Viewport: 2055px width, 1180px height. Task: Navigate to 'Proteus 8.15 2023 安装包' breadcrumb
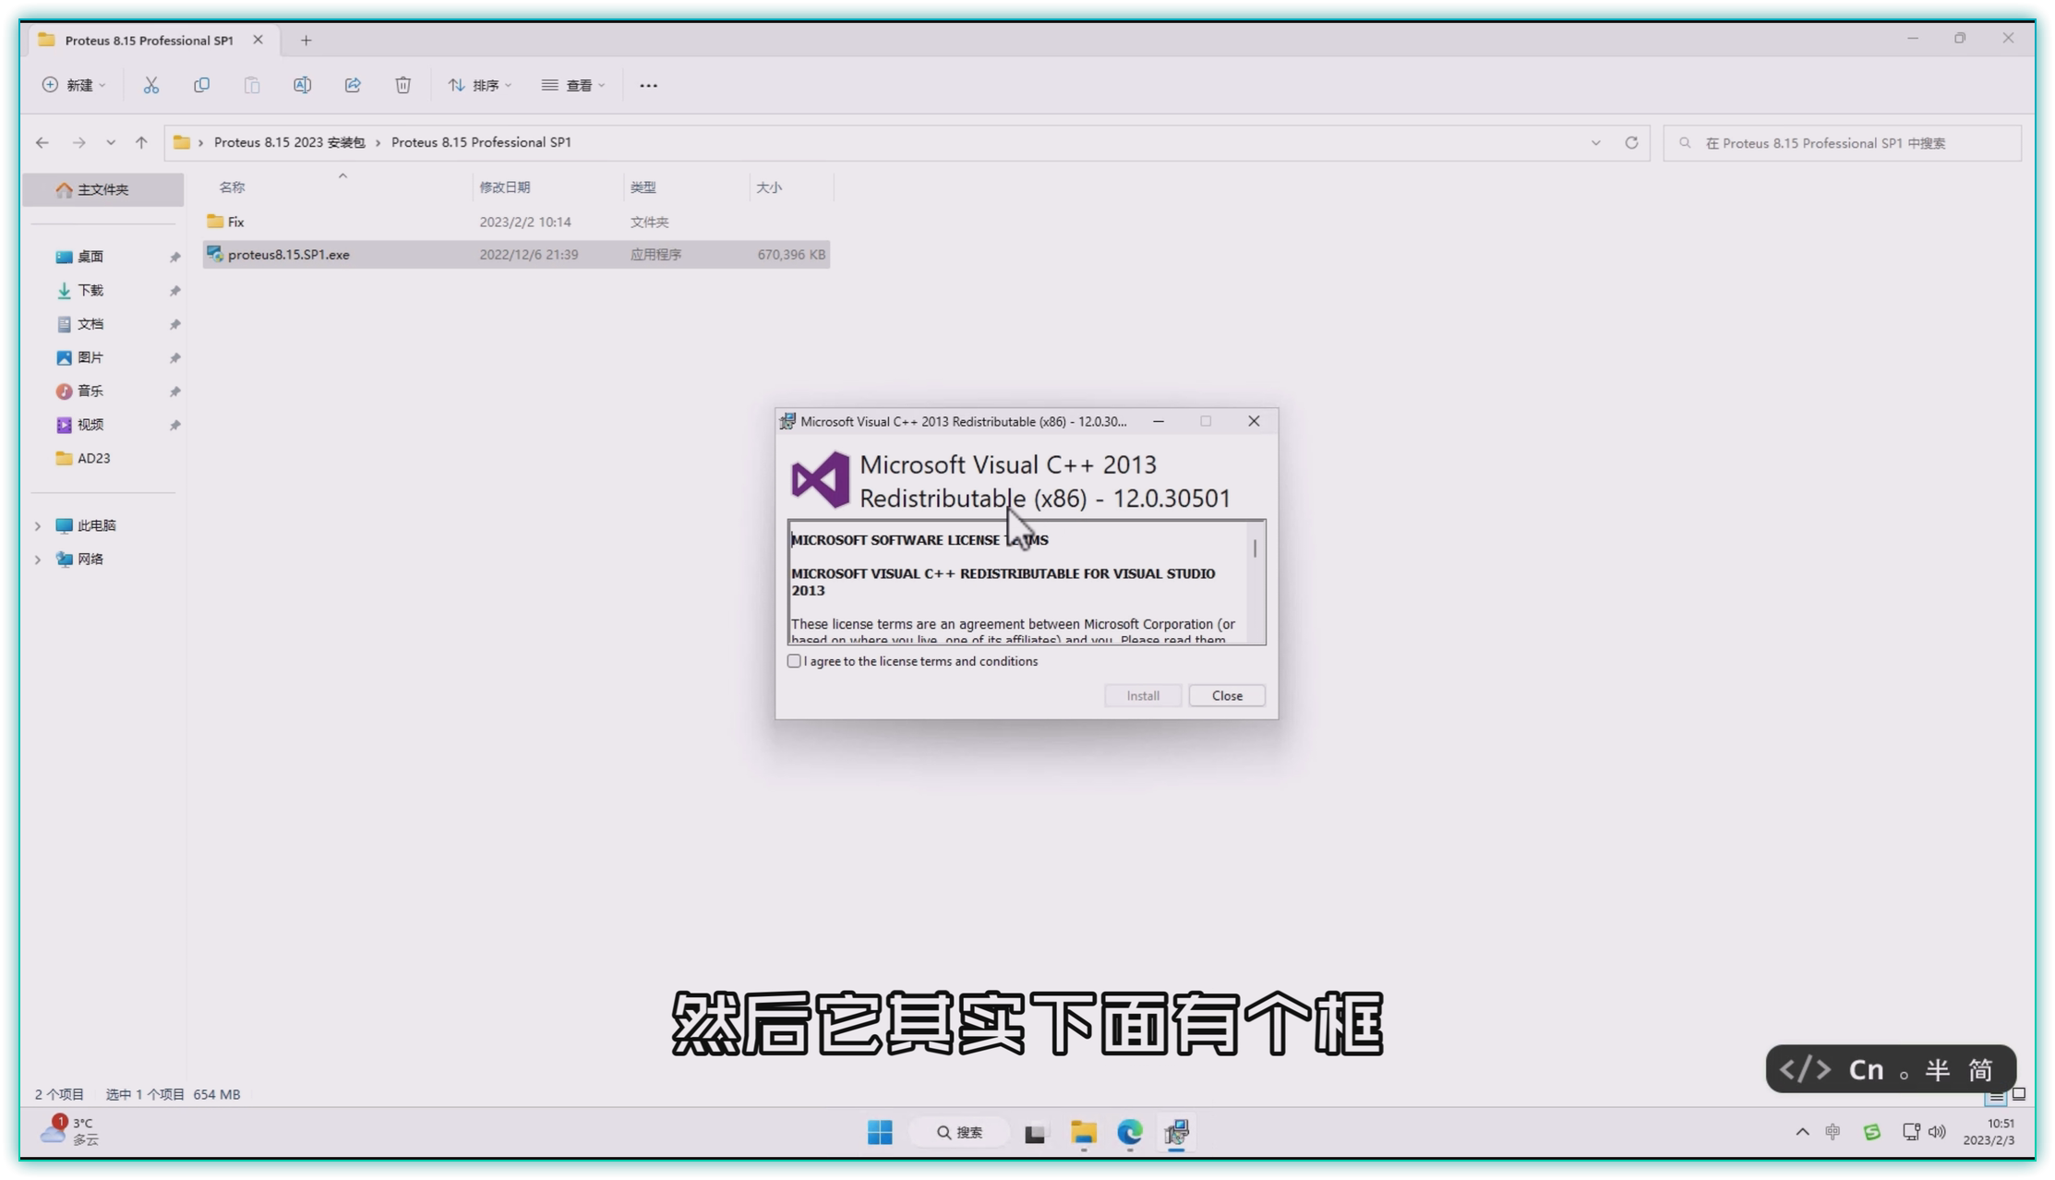click(x=289, y=142)
